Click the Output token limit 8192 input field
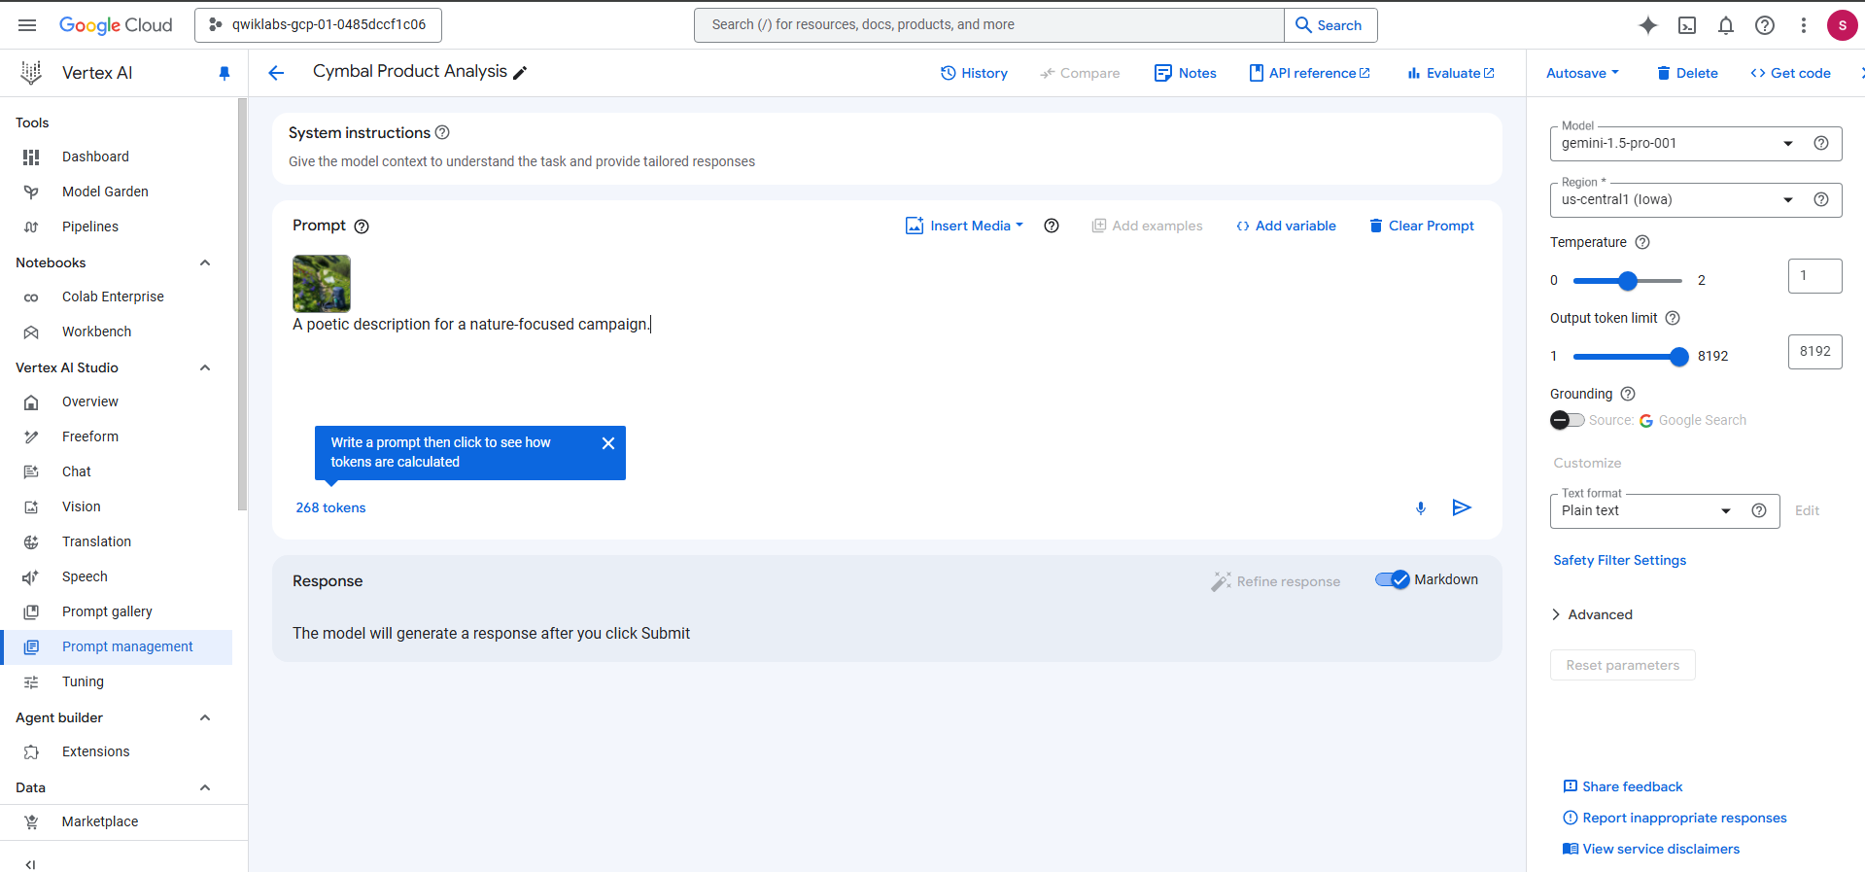The width and height of the screenshot is (1865, 872). (1814, 352)
